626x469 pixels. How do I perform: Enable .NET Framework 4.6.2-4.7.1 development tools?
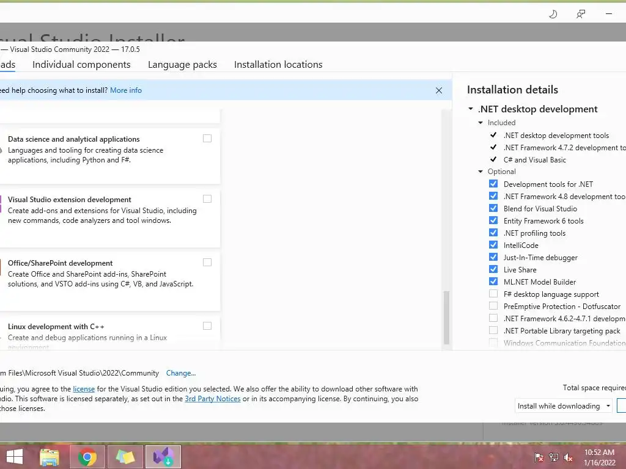pos(493,318)
